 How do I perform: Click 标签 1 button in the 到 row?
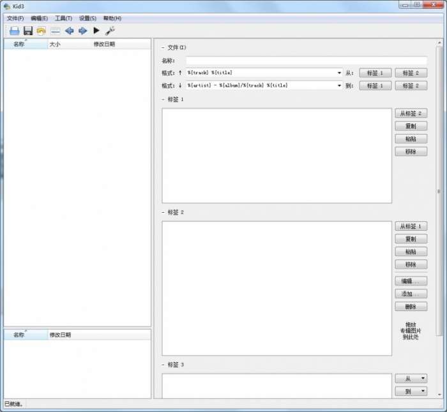point(375,86)
